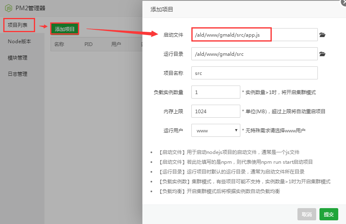The height and width of the screenshot is (224, 346).
Task: Open the Node版本 tab
Action: click(x=19, y=42)
